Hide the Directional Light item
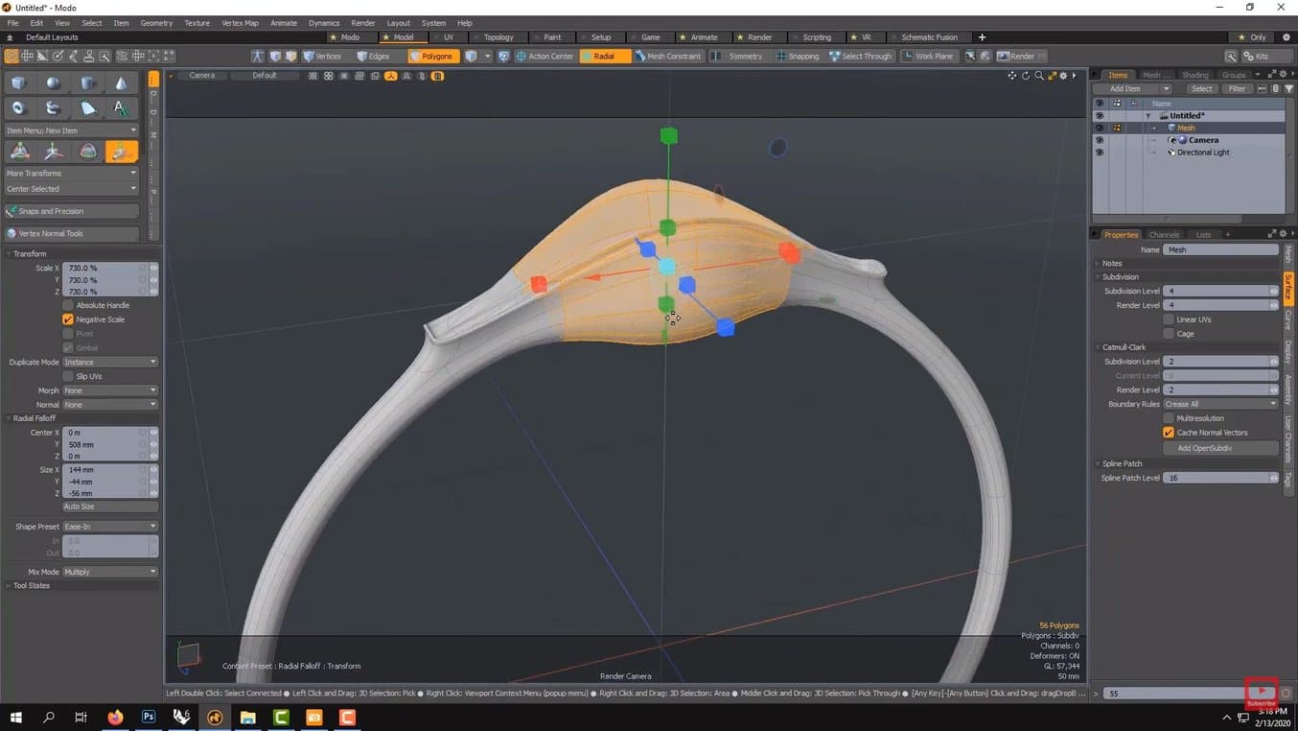Viewport: 1298px width, 731px height. (1099, 153)
